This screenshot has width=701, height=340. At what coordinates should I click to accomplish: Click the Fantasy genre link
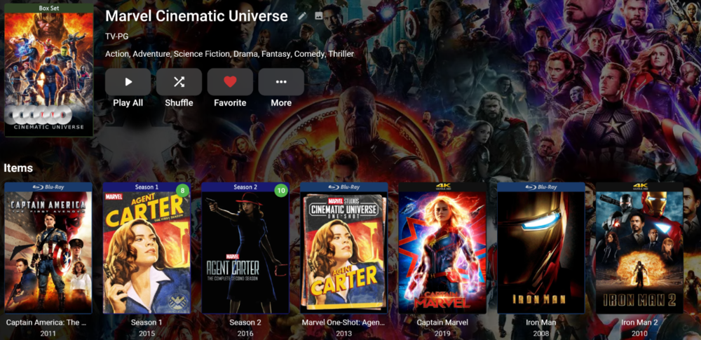tap(275, 54)
